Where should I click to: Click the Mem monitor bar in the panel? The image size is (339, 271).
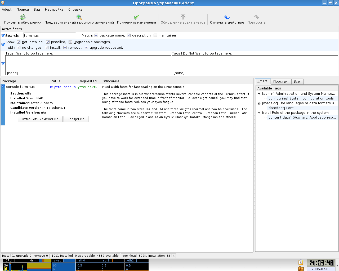tap(39, 265)
